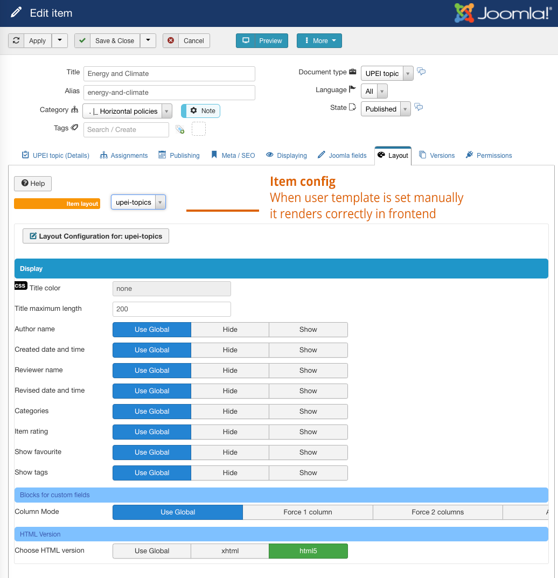The height and width of the screenshot is (578, 558).
Task: Click the Joomla logo
Action: point(503,13)
